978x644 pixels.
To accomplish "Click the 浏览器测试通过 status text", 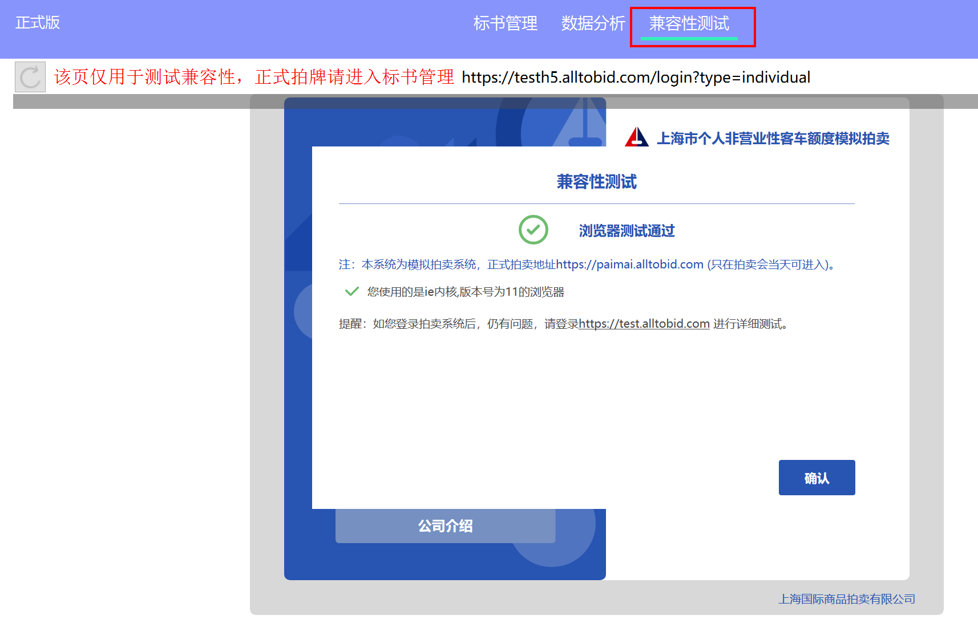I will [x=627, y=231].
